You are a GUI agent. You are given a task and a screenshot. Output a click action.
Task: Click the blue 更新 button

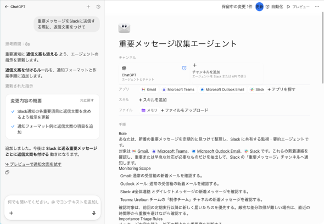tap(259, 7)
